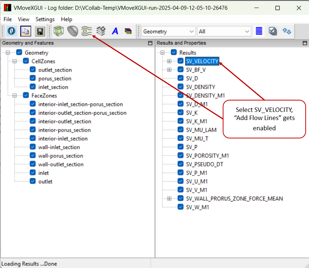
Task: Select the SV_POROSITY_M1 result label
Action: pos(207,156)
